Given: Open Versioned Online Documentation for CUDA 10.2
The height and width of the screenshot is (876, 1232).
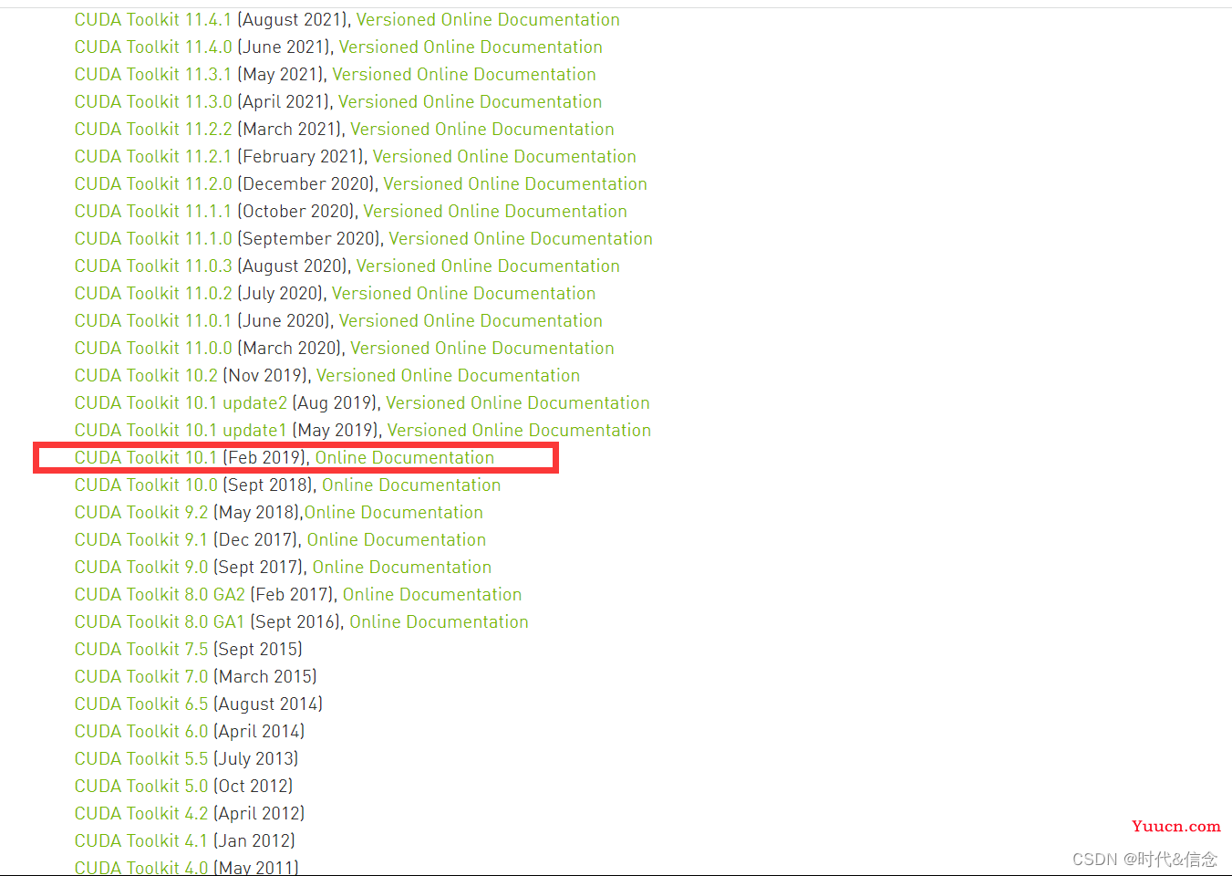Looking at the screenshot, I should pyautogui.click(x=449, y=375).
